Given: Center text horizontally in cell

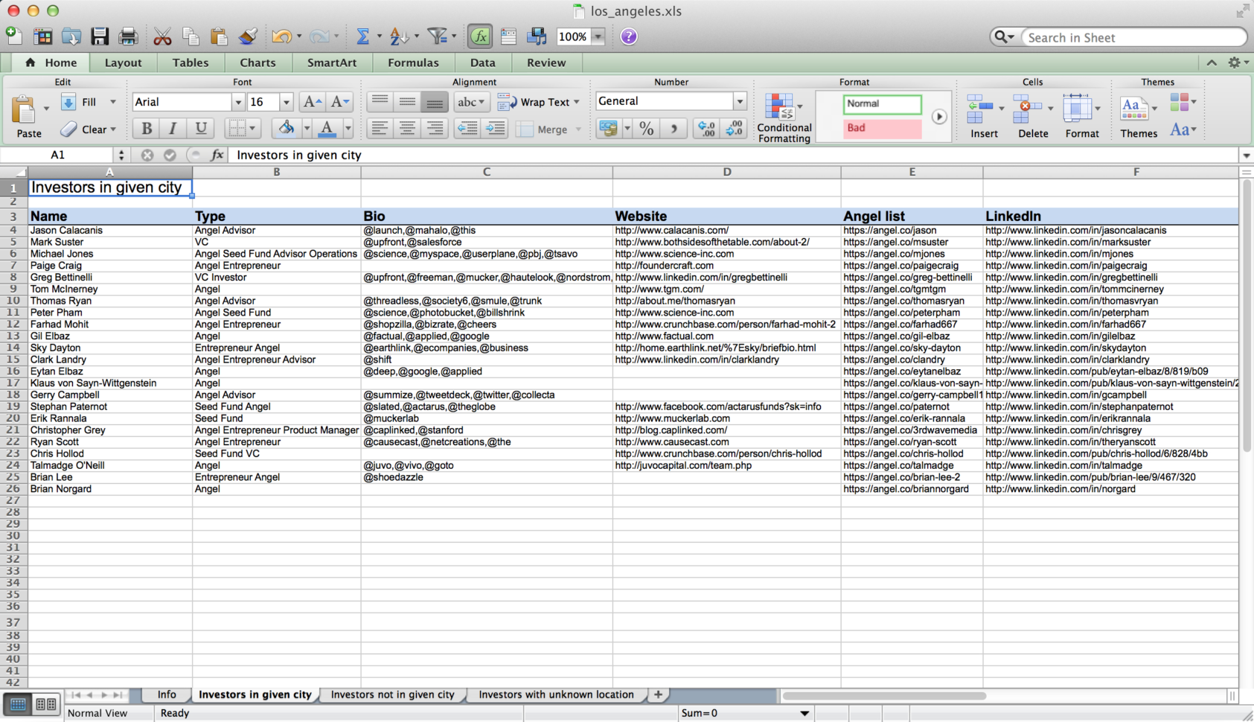Looking at the screenshot, I should [x=407, y=129].
